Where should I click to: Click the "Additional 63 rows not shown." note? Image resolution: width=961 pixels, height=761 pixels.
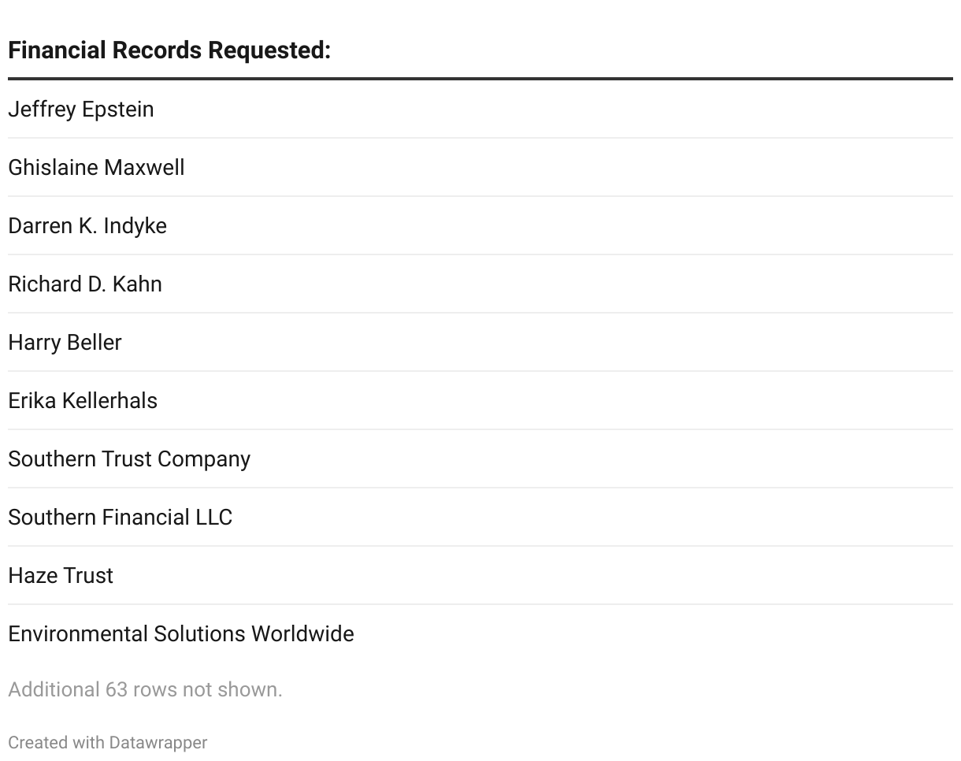pos(145,690)
